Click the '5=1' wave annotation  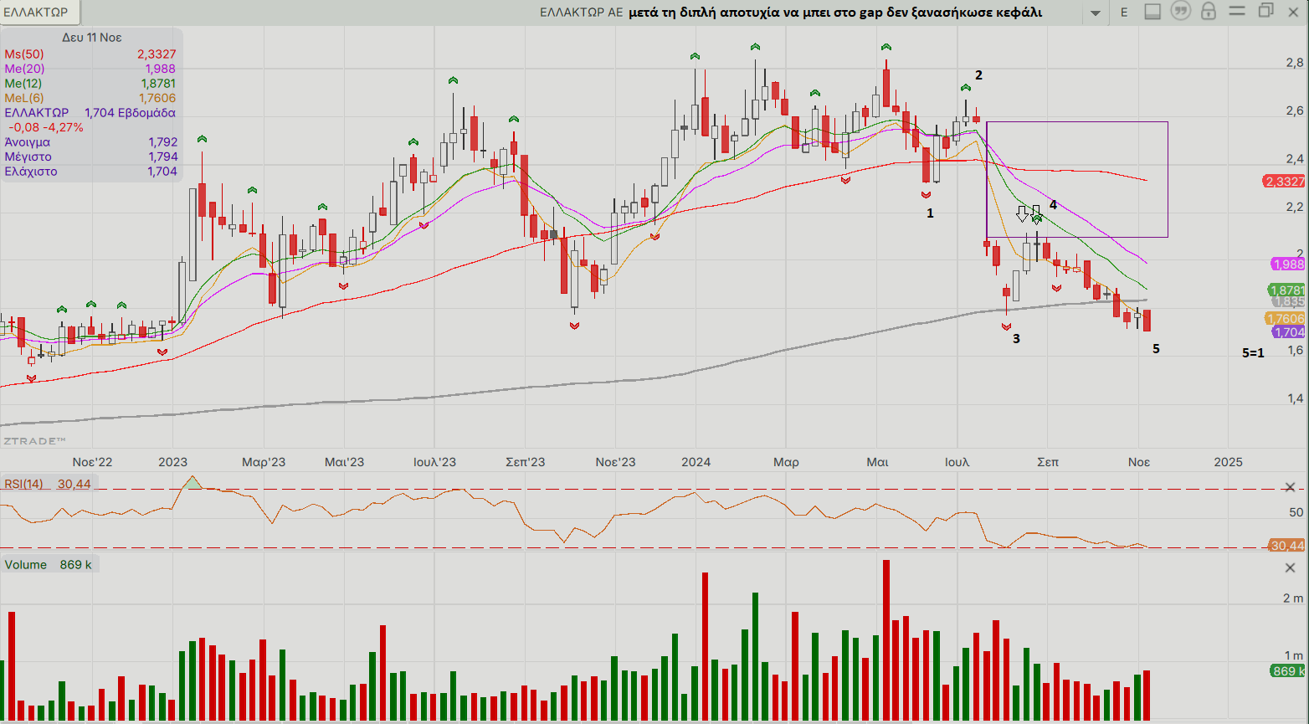coord(1253,353)
